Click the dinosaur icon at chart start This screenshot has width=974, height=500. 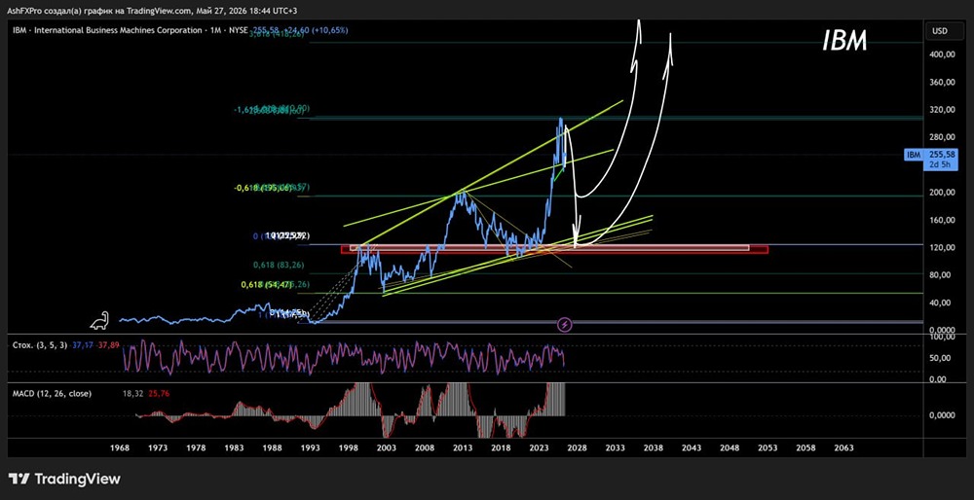point(100,320)
